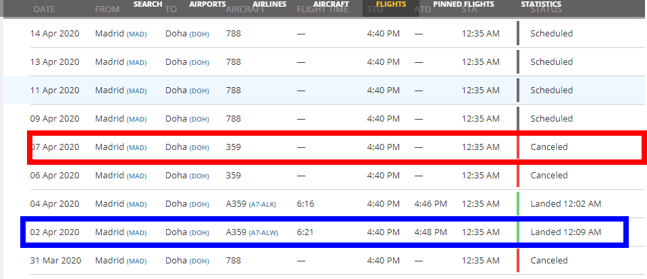Click Canceled status on 06 Apr row
Viewport: 647px width, 279px height.
pos(549,176)
